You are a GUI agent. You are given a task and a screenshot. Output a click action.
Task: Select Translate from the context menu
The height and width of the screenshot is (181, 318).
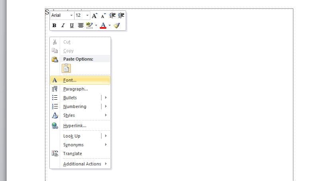72,153
